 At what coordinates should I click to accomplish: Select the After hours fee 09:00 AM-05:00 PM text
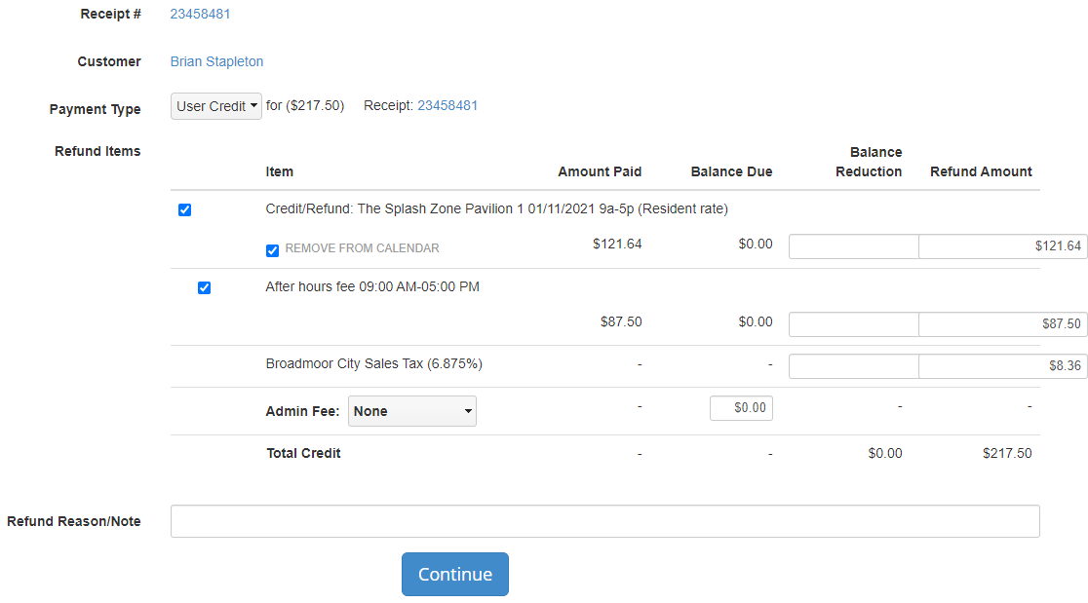(x=372, y=287)
